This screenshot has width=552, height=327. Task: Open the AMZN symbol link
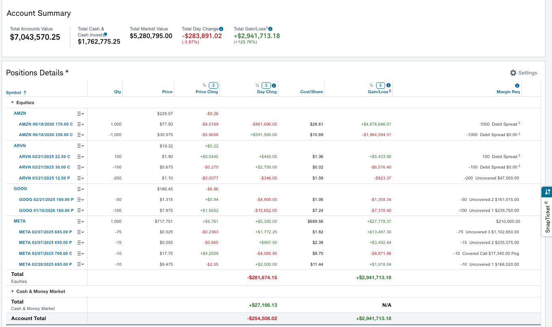[20, 113]
